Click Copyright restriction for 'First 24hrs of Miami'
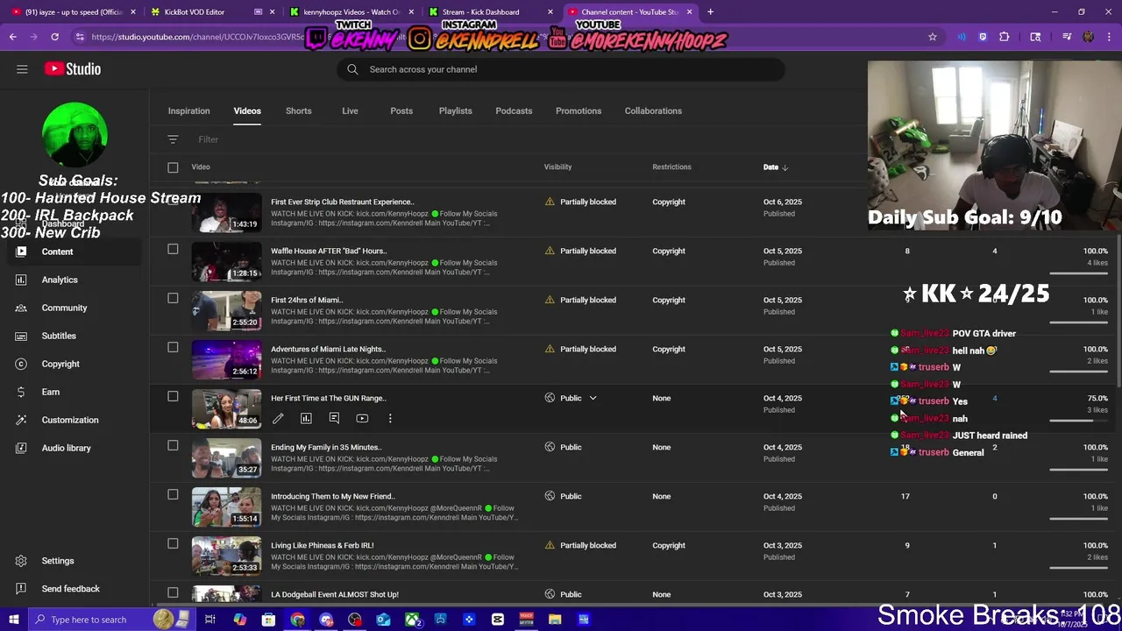1122x631 pixels. [x=669, y=300]
